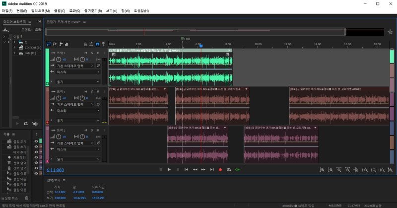Toggle loop playback in transport bar
Image resolution: width=397 pixels, height=208 pixels.
(x=229, y=170)
